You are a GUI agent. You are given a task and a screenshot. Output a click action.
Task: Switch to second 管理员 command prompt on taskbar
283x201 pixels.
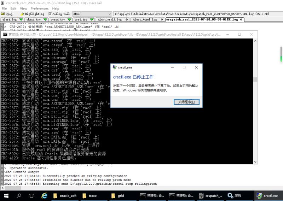(x=181, y=196)
